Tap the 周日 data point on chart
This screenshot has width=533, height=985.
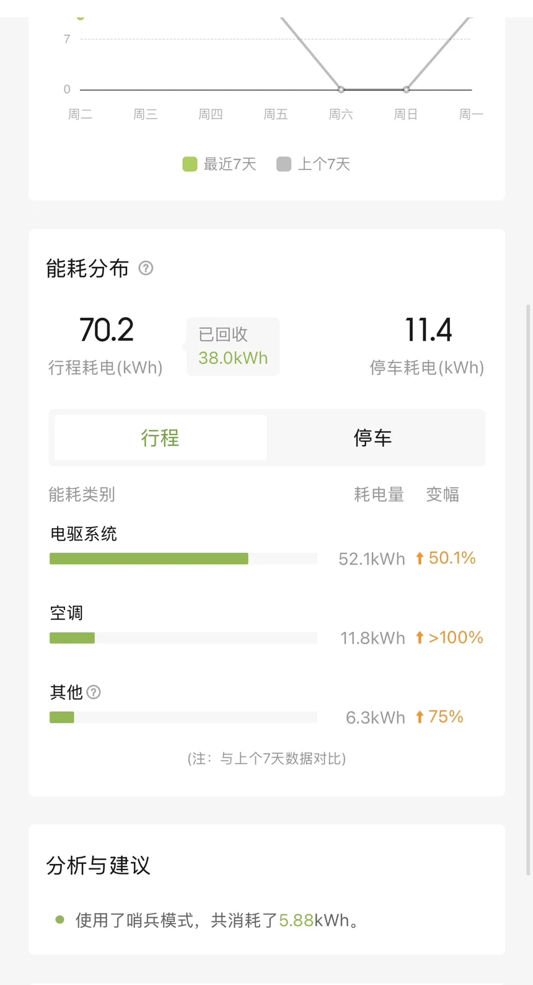tap(406, 89)
